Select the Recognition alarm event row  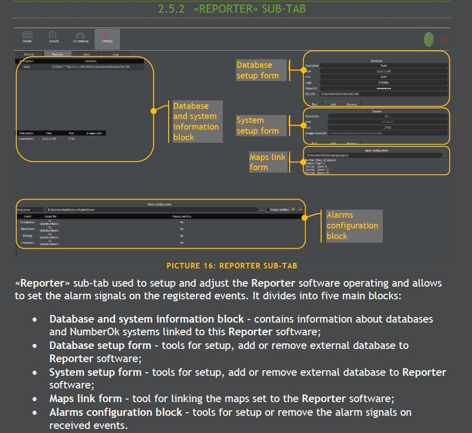[160, 222]
